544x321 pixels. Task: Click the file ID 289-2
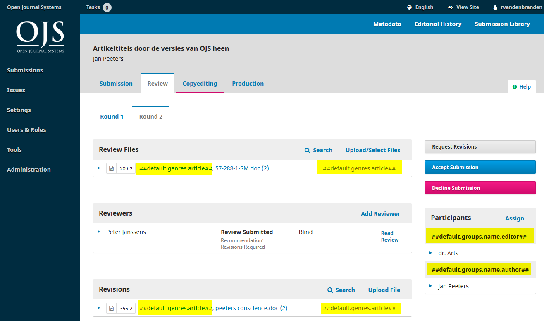click(126, 168)
